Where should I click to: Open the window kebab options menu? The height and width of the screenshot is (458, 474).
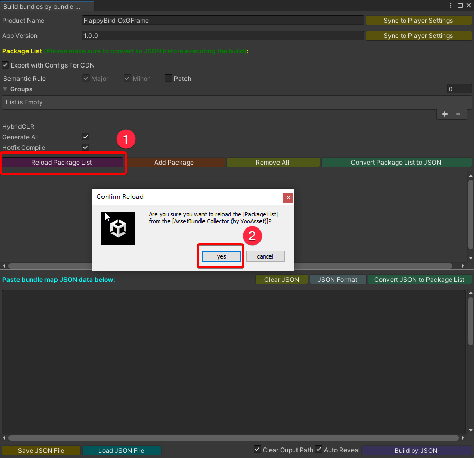coord(451,5)
